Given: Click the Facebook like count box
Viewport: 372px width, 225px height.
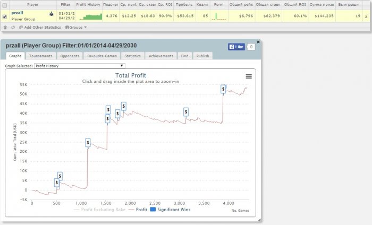Looking at the screenshot, I should pyautogui.click(x=251, y=47).
